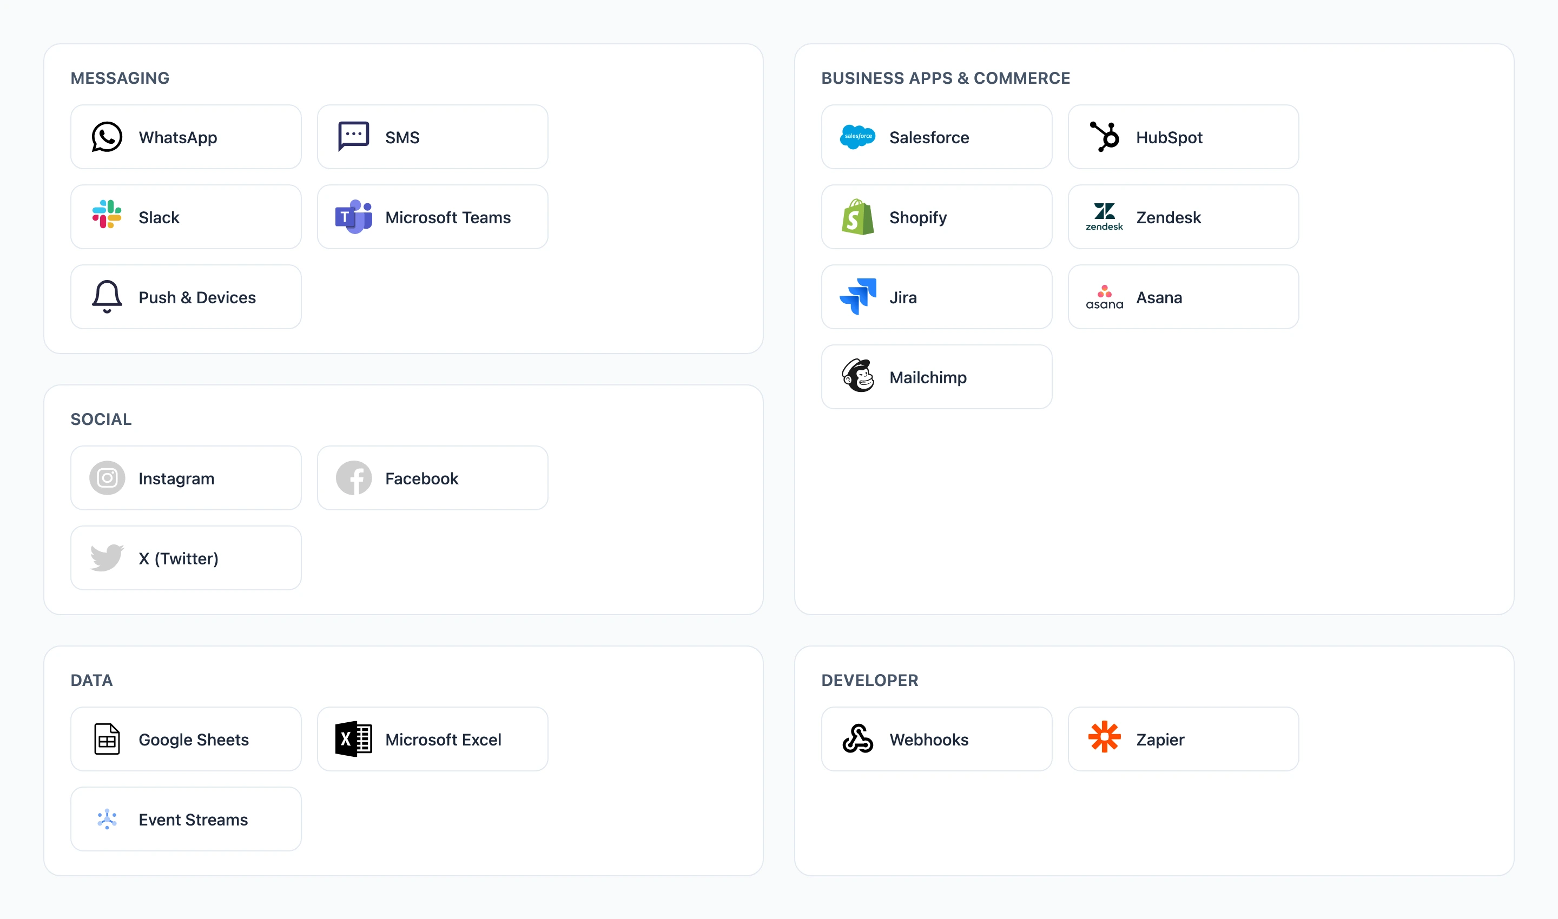Click the DEVELOPER section heading
Screen dimensions: 1558x919
point(870,680)
